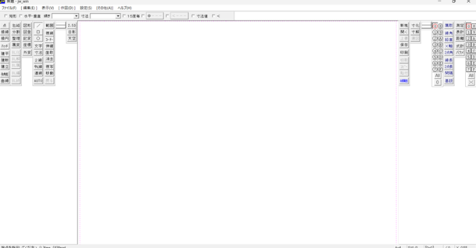Click the 印刷 print button

(404, 52)
